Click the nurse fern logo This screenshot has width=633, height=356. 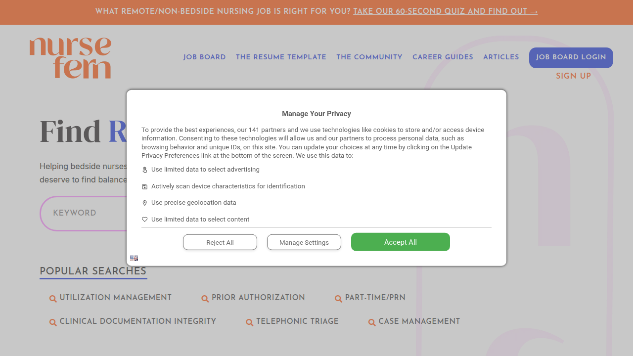(70, 57)
